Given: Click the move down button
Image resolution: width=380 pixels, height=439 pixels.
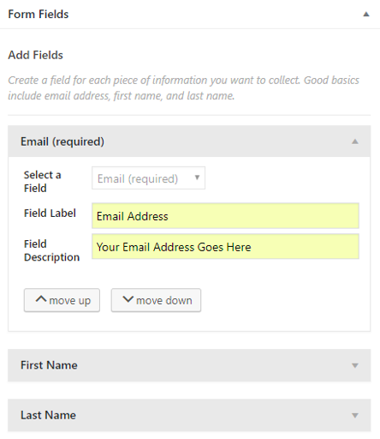Looking at the screenshot, I should (x=156, y=300).
